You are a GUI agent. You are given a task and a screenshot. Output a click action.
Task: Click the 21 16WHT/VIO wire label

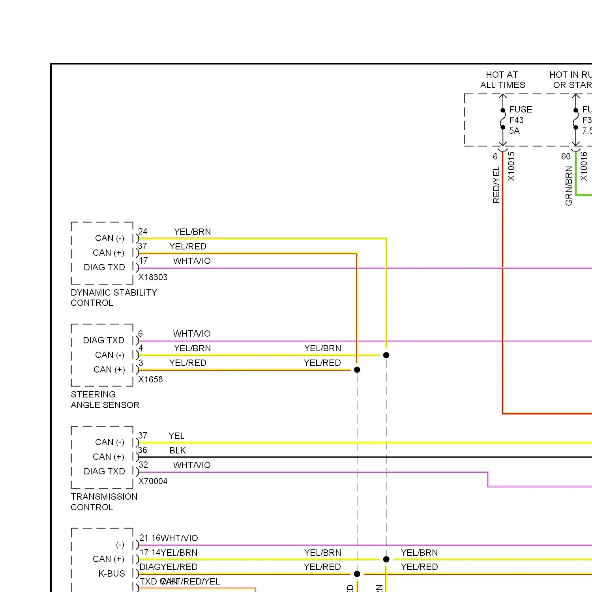[169, 538]
